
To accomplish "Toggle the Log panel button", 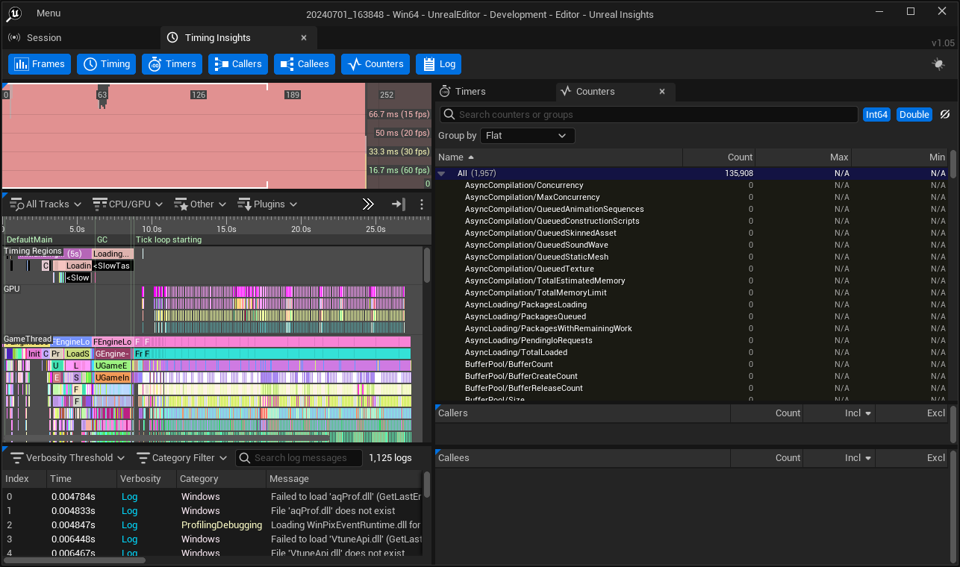I will (x=438, y=64).
